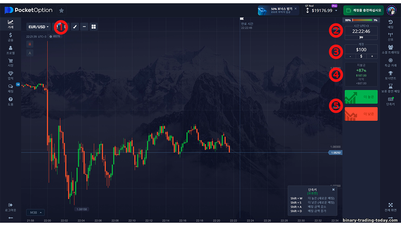Image resolution: width=401 pixels, height=226 pixels.
Task: Open the 채팅 chat panel
Action: click(10, 89)
